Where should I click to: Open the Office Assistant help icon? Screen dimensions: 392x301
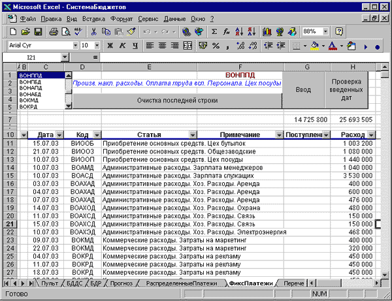tap(339, 31)
